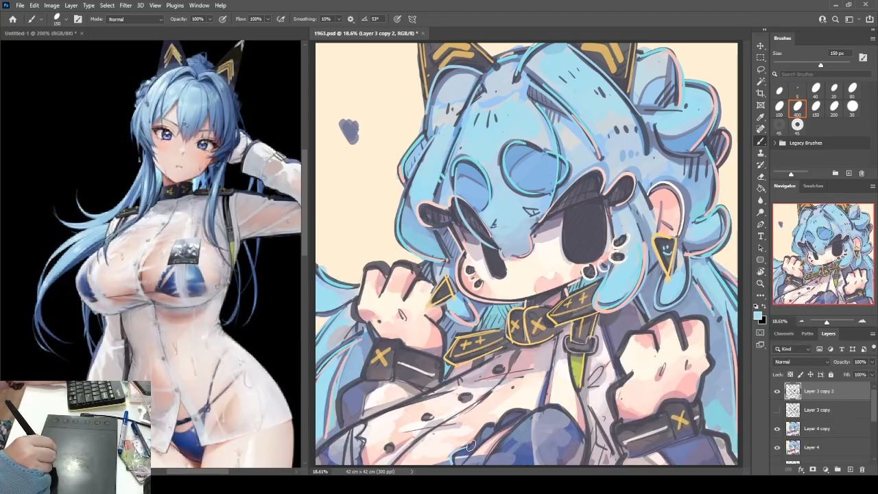Viewport: 878px width, 494px height.
Task: Click symmetry butterfly icon in options bar
Action: coord(412,19)
